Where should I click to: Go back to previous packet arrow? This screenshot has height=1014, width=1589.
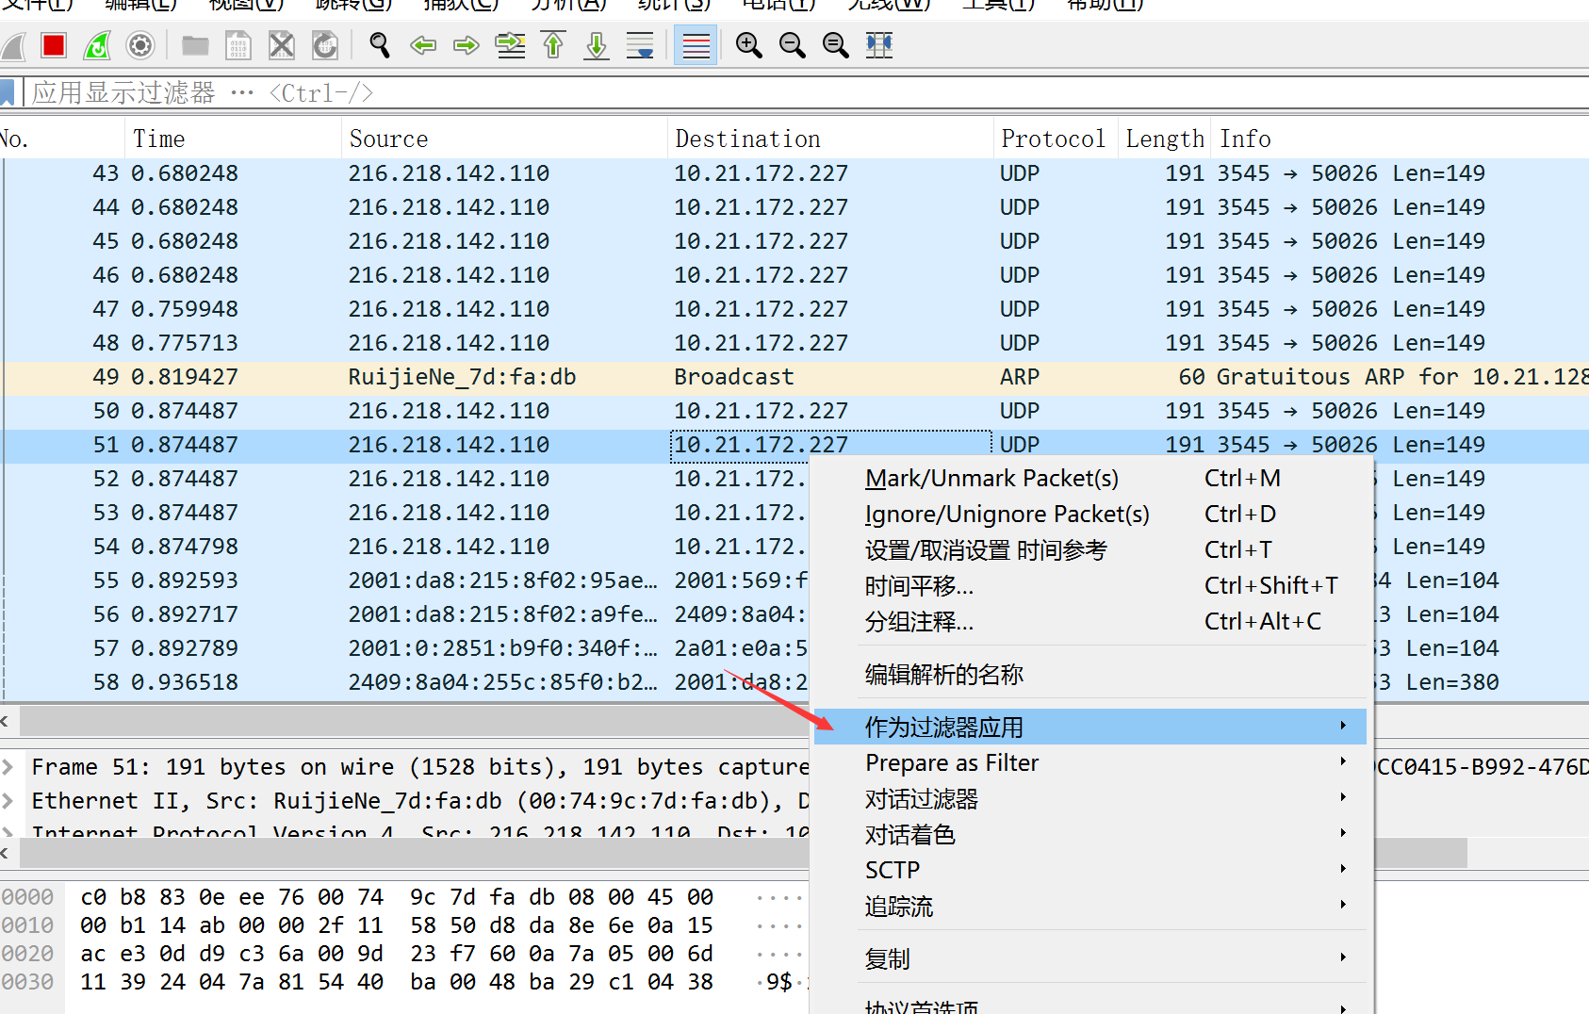(x=423, y=45)
